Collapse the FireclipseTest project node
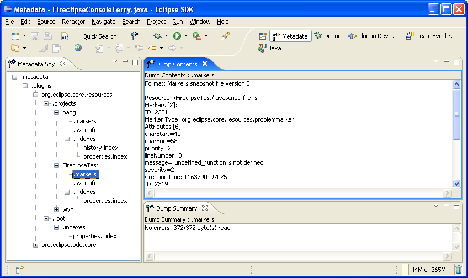Screen dimensions: 468x278 point(56,165)
